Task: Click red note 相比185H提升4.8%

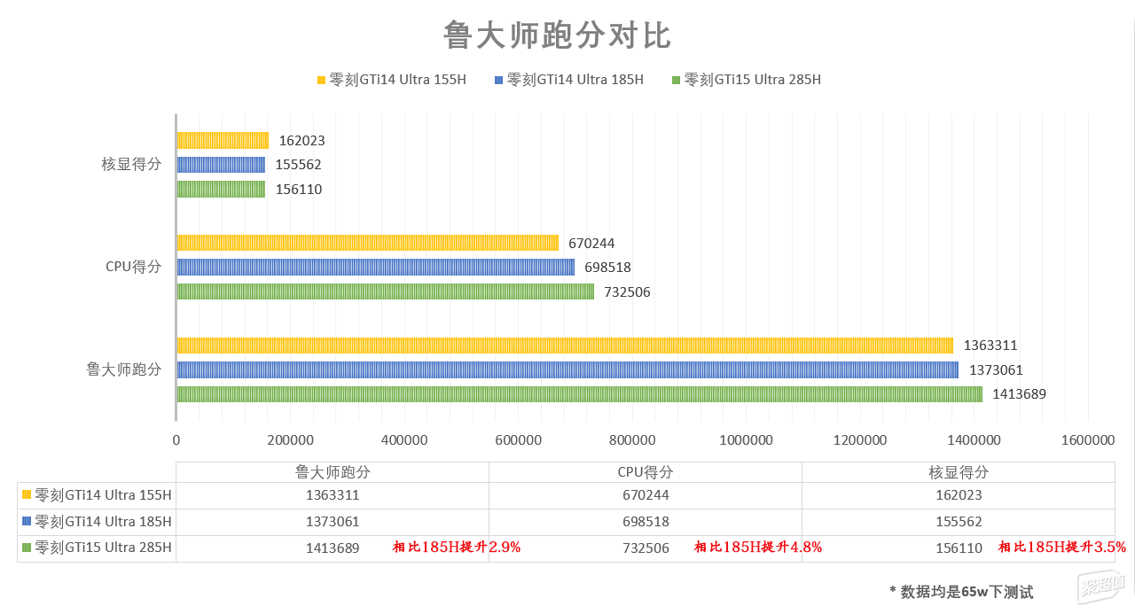Action: tap(758, 548)
